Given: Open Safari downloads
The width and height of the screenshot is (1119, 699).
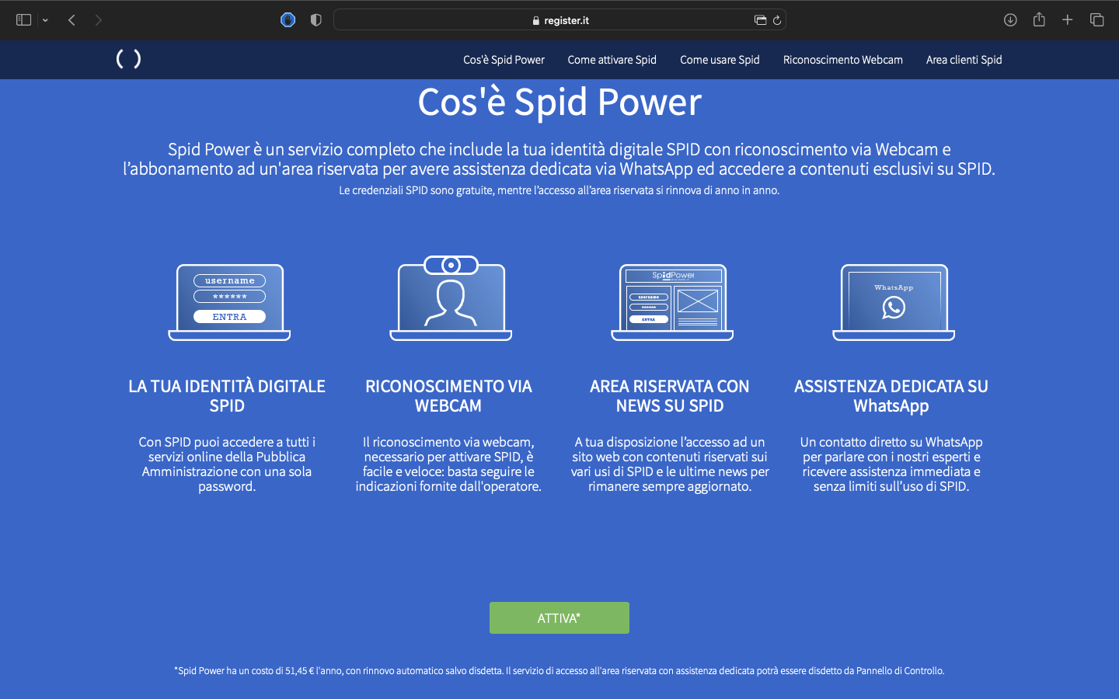Looking at the screenshot, I should pos(1010,19).
